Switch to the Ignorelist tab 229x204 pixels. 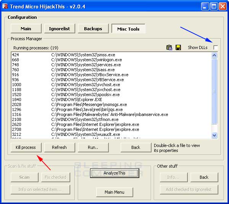click(60, 29)
